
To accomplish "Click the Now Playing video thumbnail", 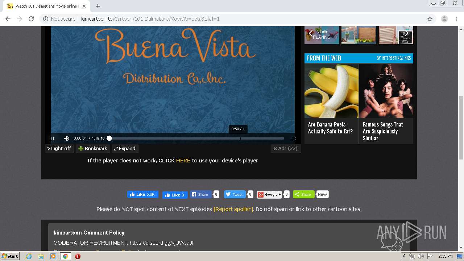I will pos(322,35).
